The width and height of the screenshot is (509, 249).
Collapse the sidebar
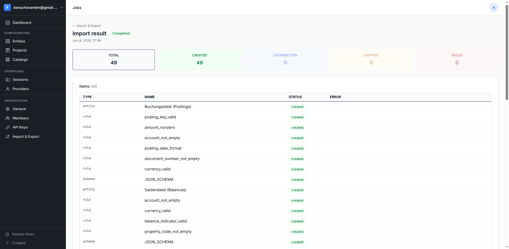(19, 243)
